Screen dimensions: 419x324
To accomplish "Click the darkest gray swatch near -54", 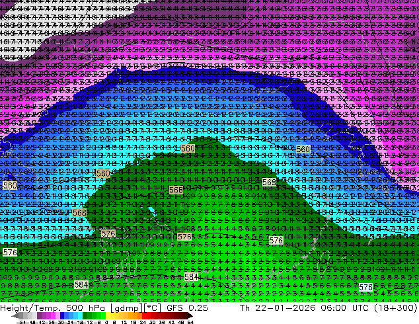I will pyautogui.click(x=20, y=316).
